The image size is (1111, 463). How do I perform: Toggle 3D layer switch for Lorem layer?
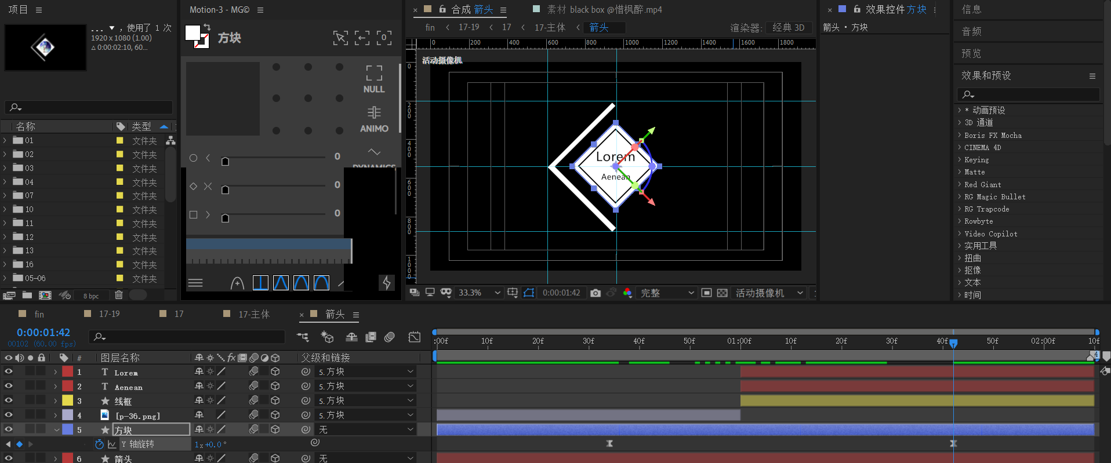coord(275,371)
